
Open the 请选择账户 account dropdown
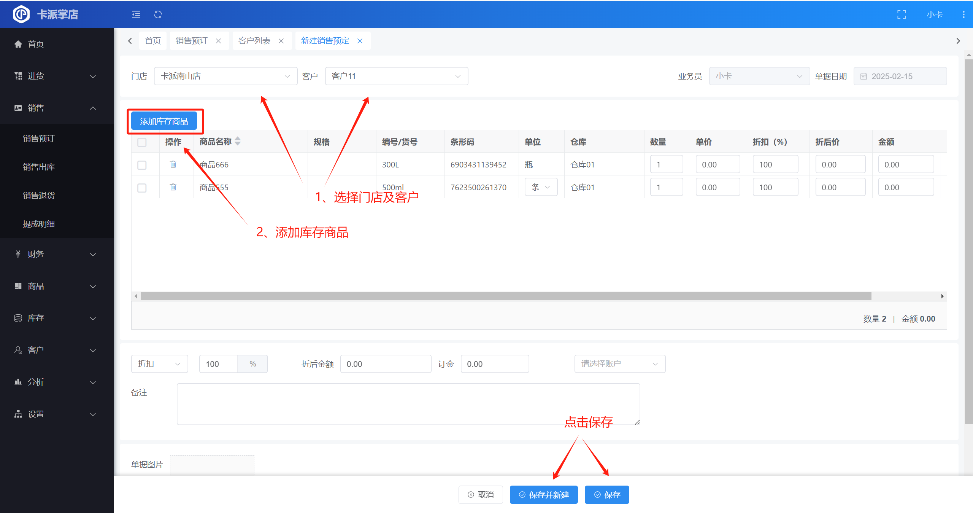pyautogui.click(x=619, y=364)
